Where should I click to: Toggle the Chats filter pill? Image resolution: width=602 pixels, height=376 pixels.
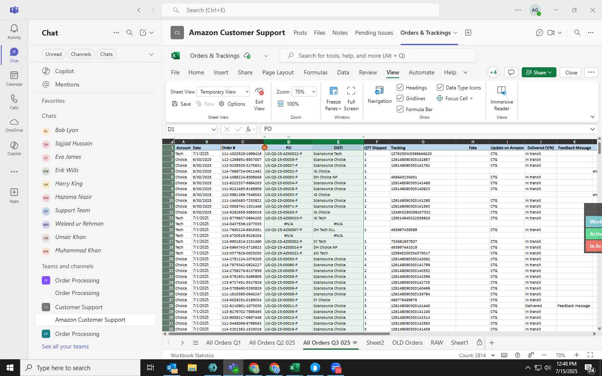106,54
